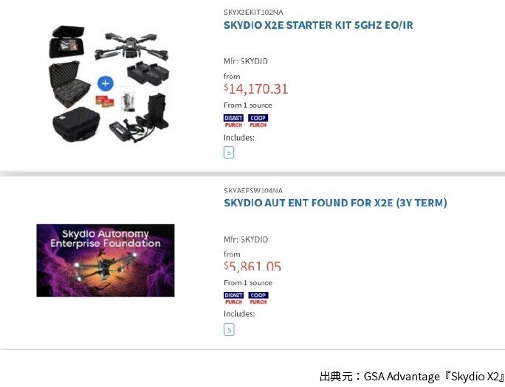
Task: Click the Includes badge icon for the Starter Kit
Action: click(229, 153)
